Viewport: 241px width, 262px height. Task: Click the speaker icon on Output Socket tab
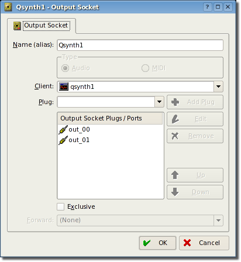[17, 26]
